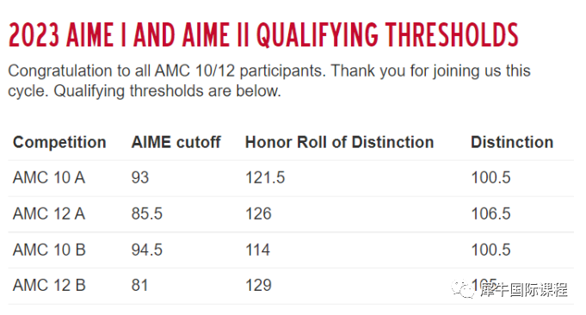
Task: Click the Honor Roll value 129
Action: click(258, 286)
